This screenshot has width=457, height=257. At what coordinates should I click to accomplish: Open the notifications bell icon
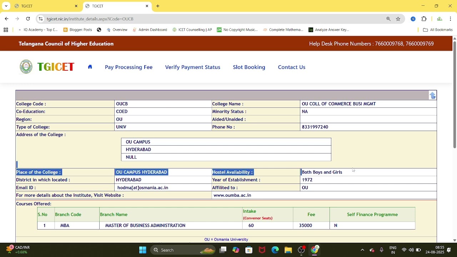[449, 250]
